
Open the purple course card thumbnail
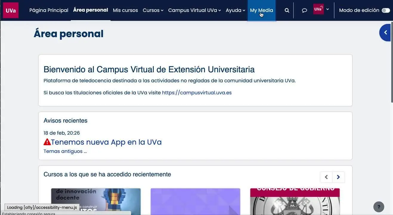(195, 202)
